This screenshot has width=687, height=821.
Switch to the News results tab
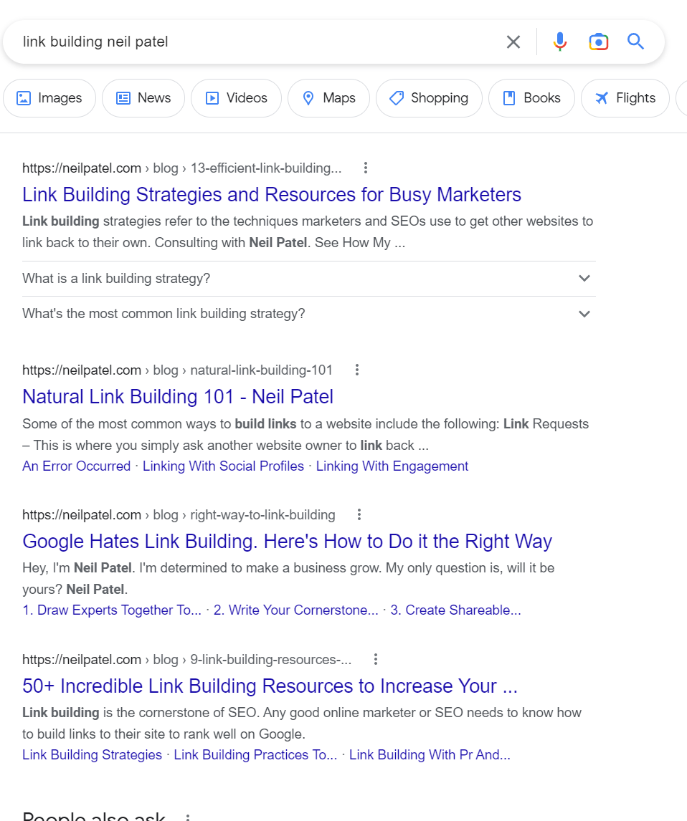143,98
